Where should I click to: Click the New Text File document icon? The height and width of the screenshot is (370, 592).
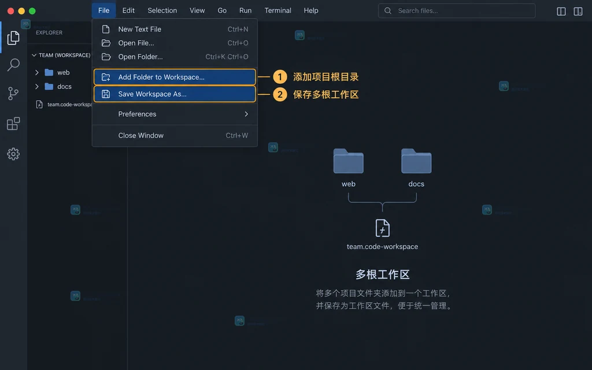point(106,29)
